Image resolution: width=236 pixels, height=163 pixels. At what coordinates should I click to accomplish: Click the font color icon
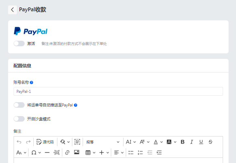click(x=156, y=142)
